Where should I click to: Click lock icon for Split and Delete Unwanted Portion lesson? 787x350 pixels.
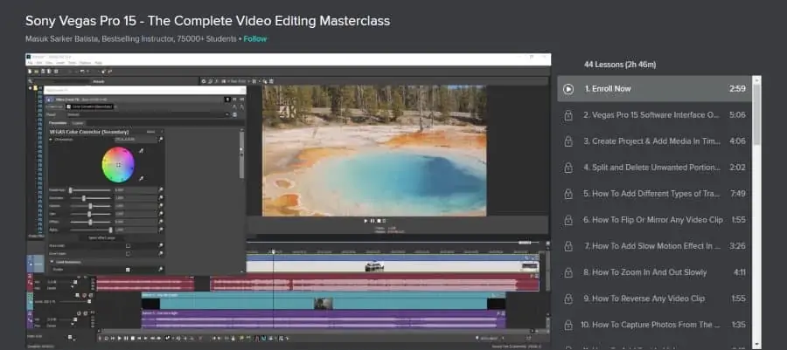568,168
